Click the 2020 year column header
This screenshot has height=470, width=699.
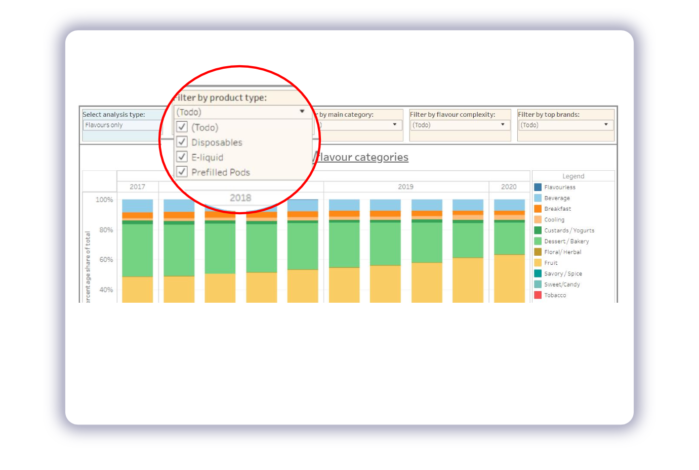[x=509, y=187]
